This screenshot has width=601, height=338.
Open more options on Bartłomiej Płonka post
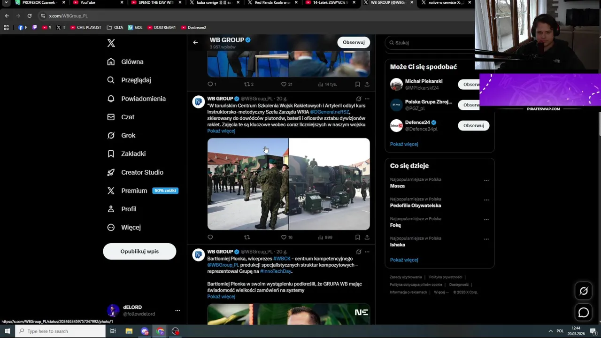pos(367,252)
